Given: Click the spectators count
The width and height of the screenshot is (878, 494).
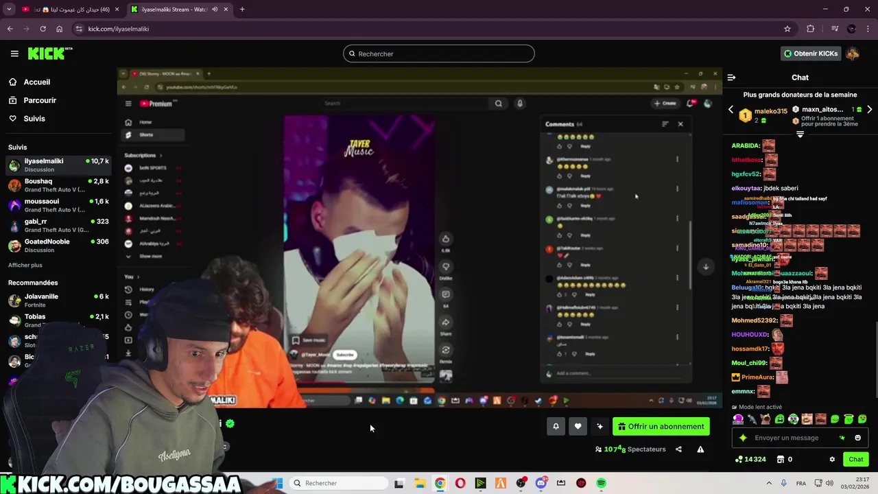Looking at the screenshot, I should (630, 449).
